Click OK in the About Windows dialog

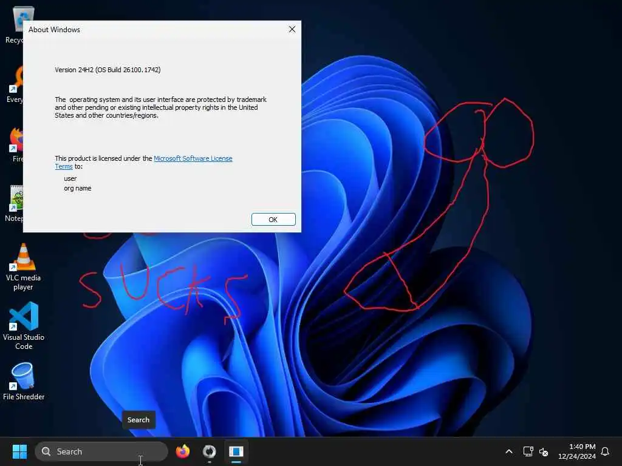(x=273, y=220)
